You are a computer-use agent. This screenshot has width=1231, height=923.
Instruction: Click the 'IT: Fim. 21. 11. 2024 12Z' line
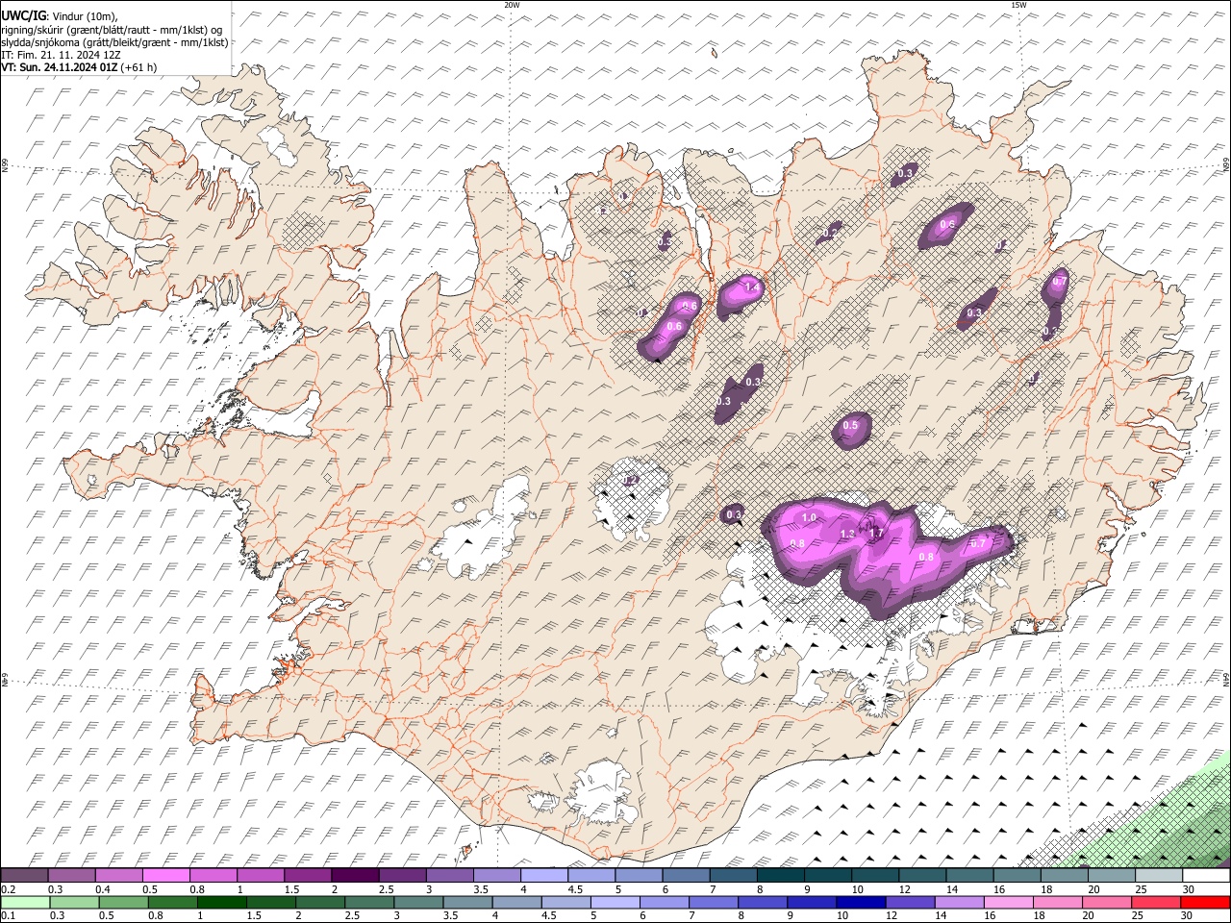click(62, 55)
